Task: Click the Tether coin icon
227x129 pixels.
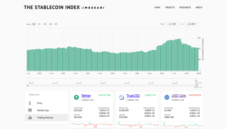Action: (x=76, y=97)
